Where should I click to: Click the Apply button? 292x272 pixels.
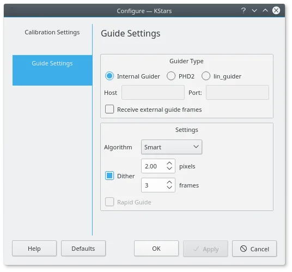[x=205, y=249]
